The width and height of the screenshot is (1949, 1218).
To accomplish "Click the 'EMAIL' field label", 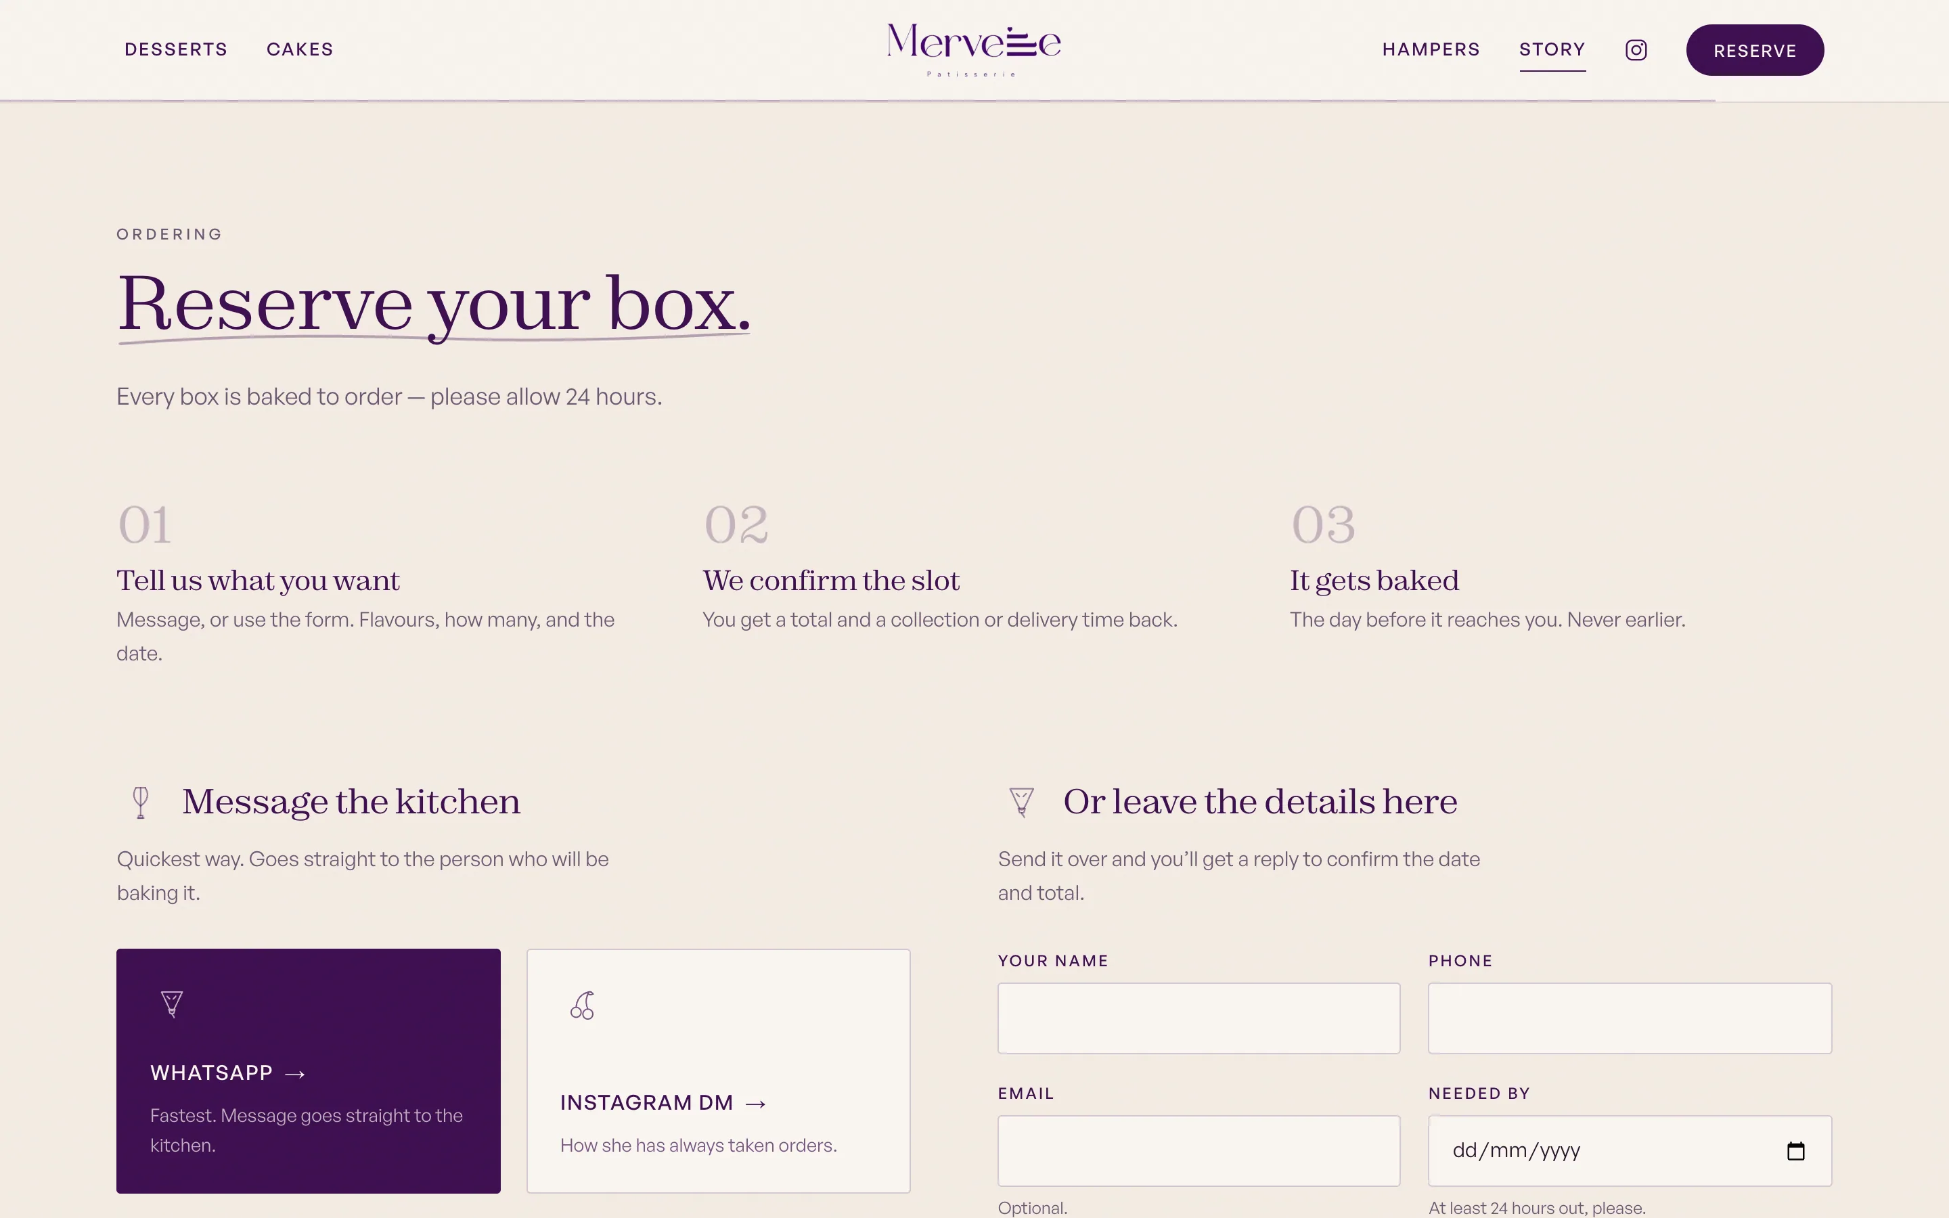I will [x=1025, y=1094].
